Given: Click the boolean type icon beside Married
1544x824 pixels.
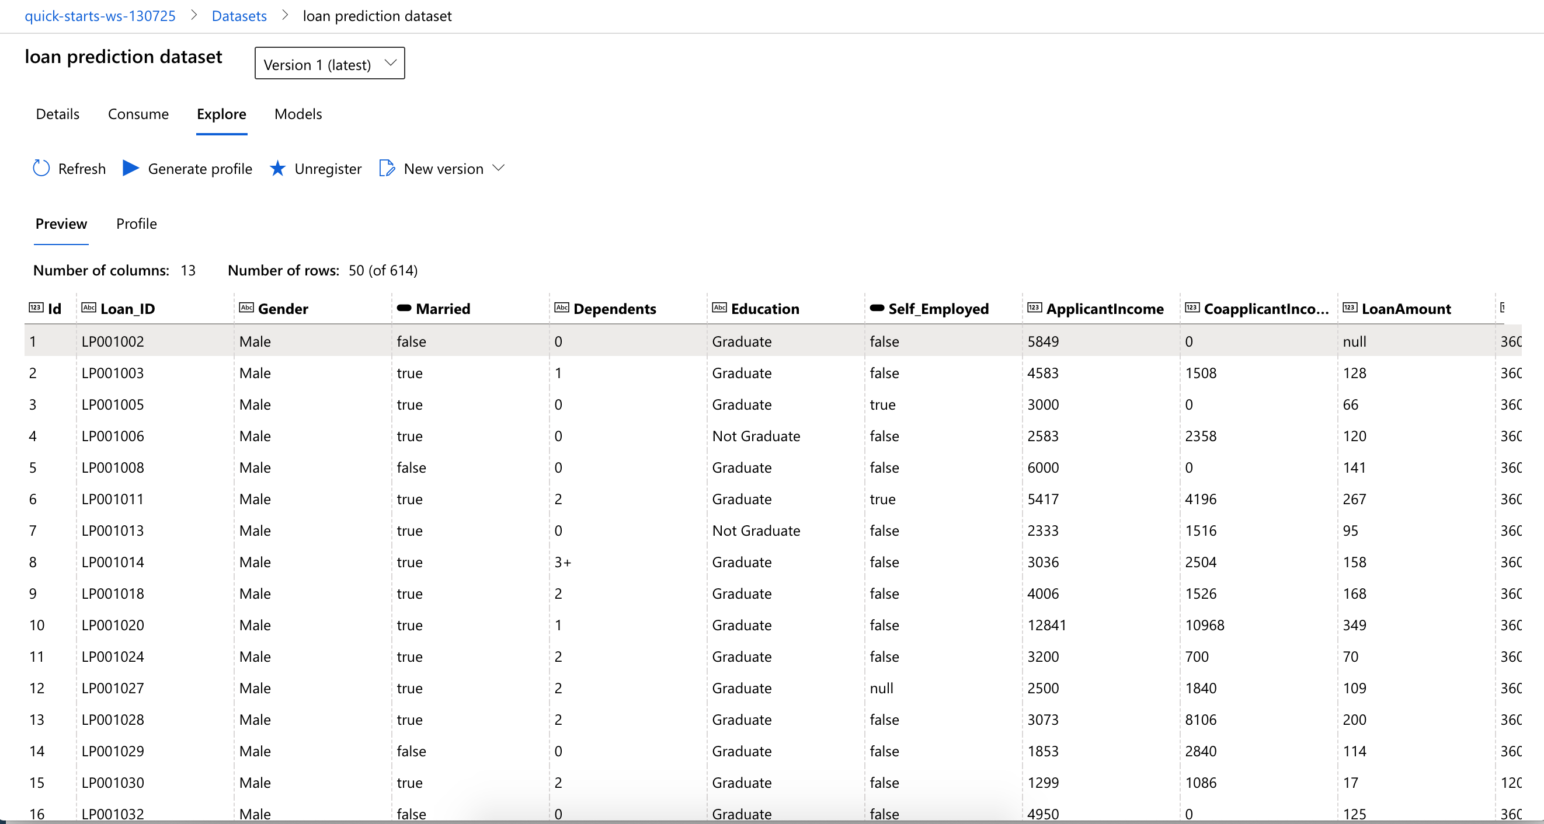Looking at the screenshot, I should coord(404,308).
